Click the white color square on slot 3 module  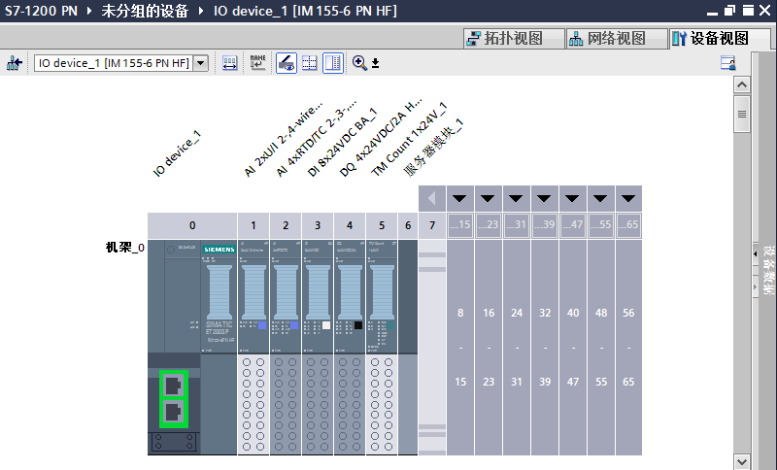coord(326,325)
